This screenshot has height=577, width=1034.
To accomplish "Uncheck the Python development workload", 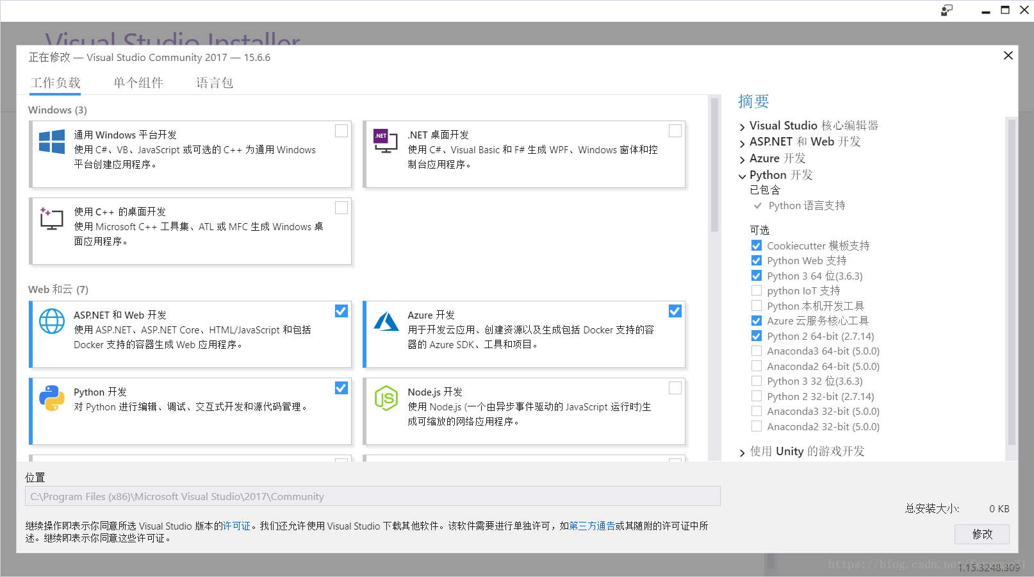I will (341, 388).
